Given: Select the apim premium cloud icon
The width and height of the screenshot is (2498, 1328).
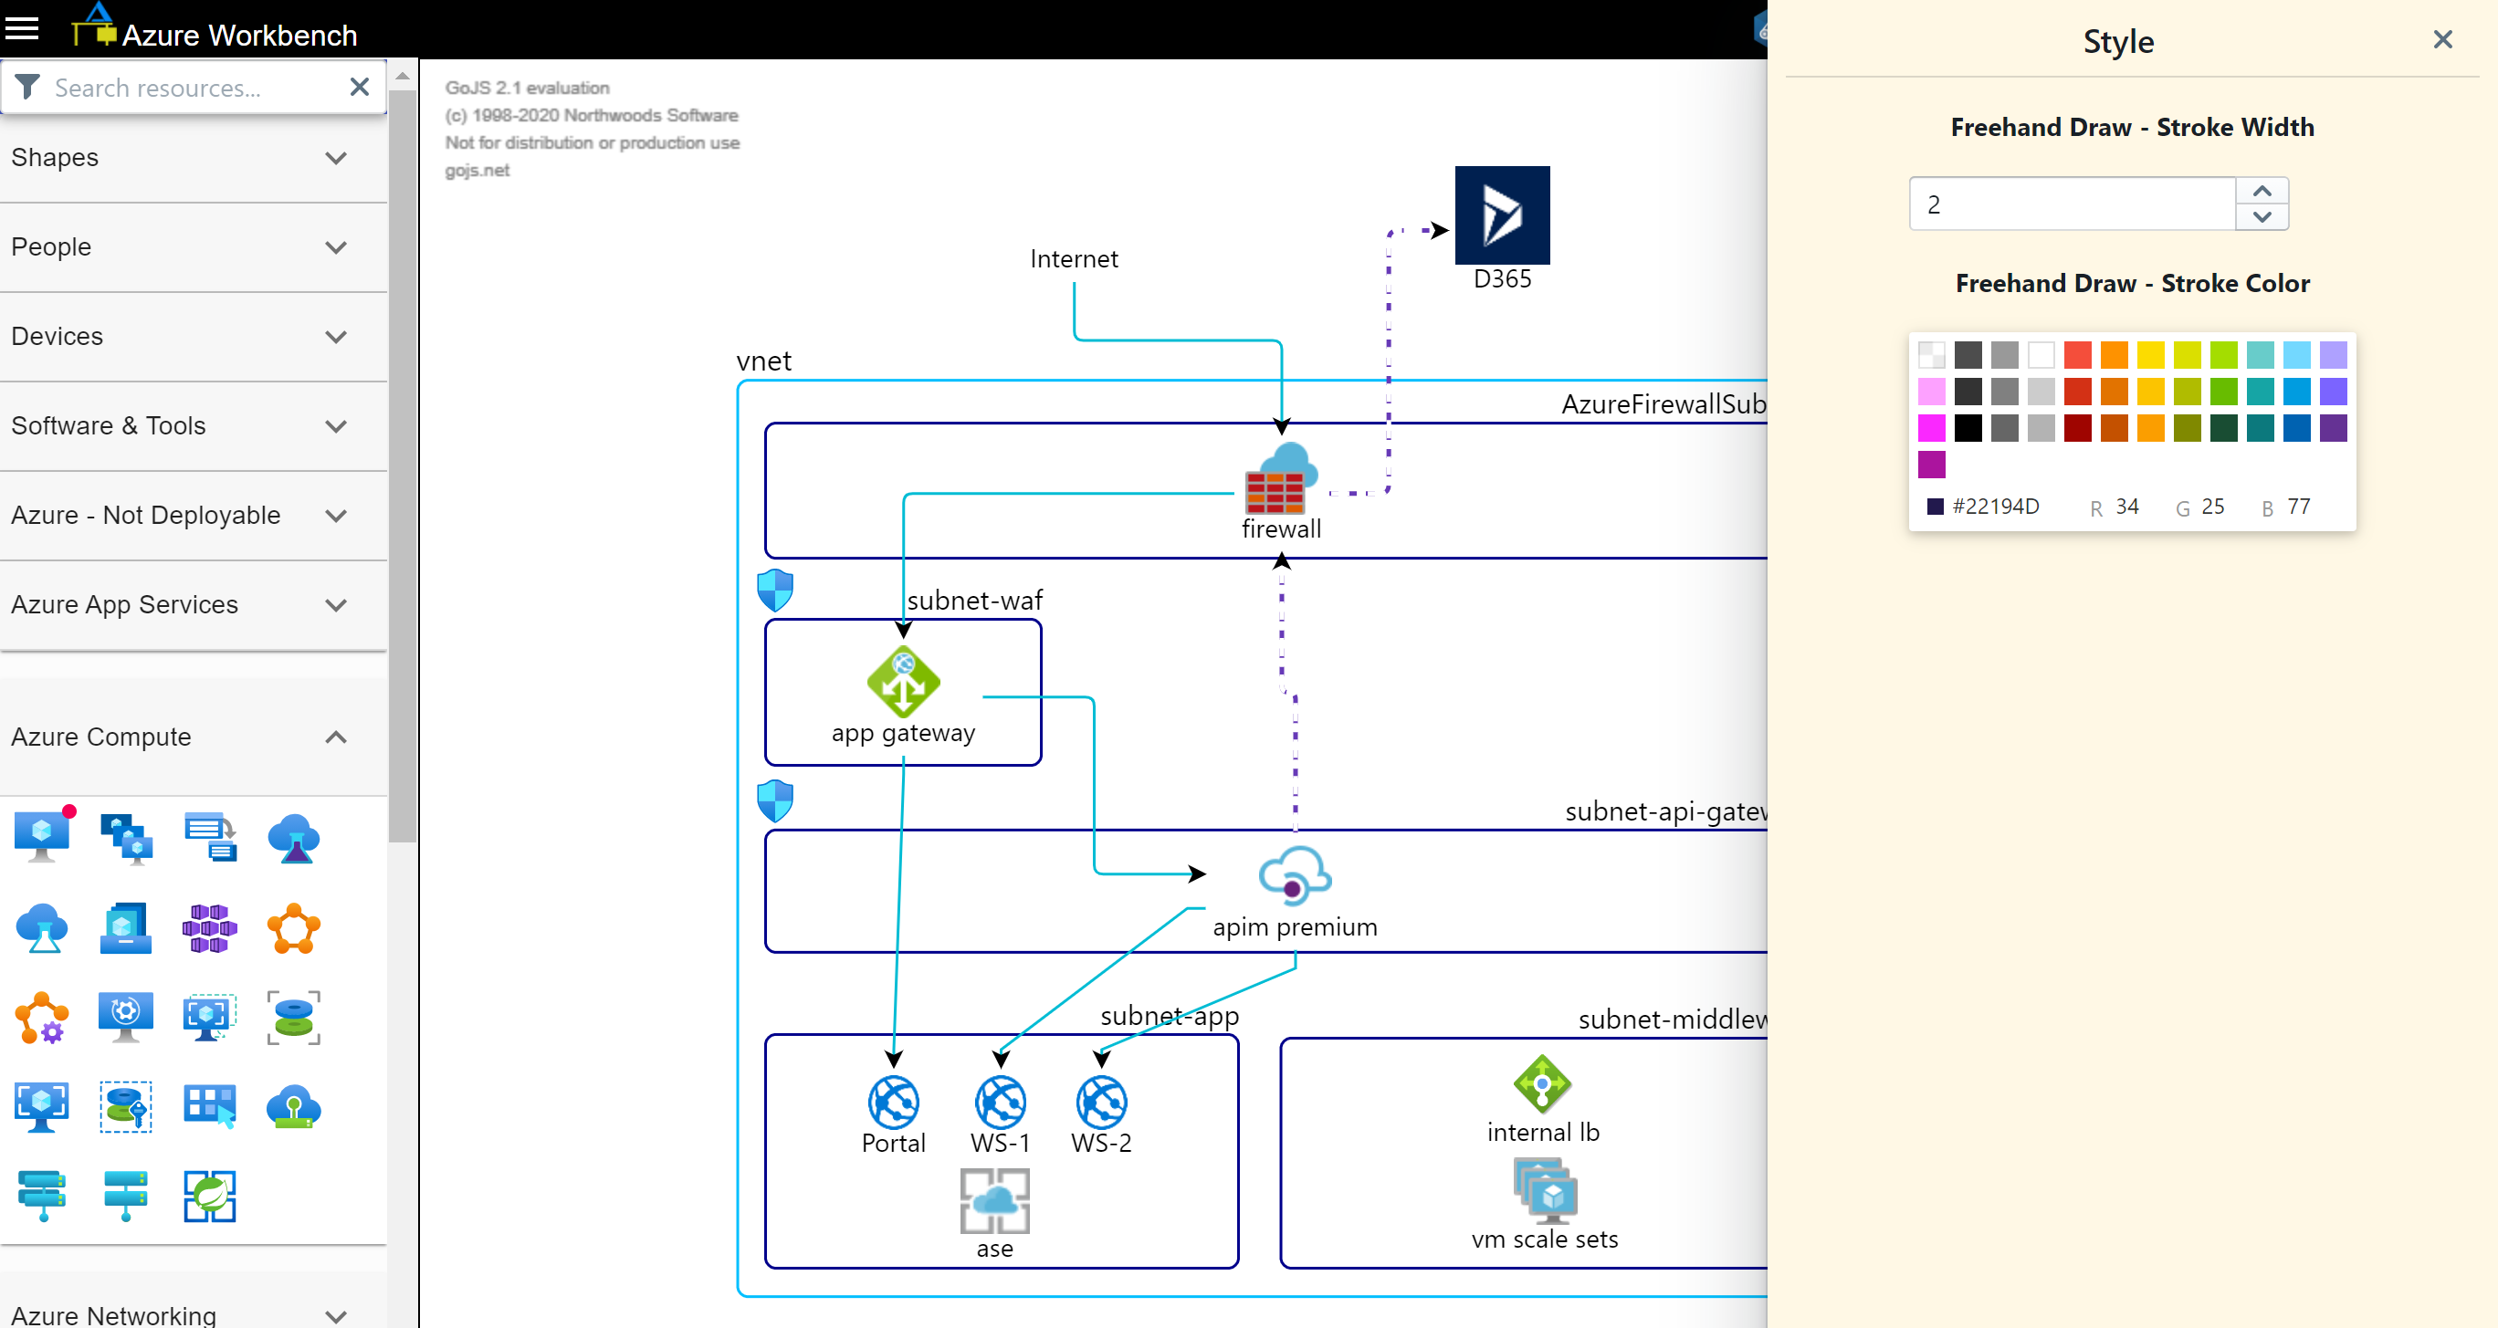Looking at the screenshot, I should pos(1294,875).
